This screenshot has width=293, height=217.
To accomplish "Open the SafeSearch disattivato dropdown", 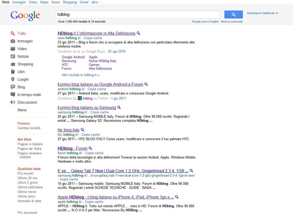I will (x=262, y=13).
